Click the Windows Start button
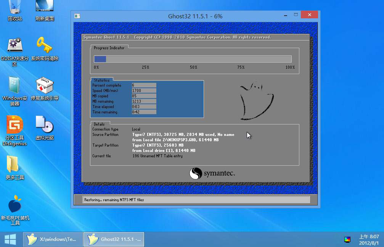Screen dimensions: 384x247 (10, 239)
